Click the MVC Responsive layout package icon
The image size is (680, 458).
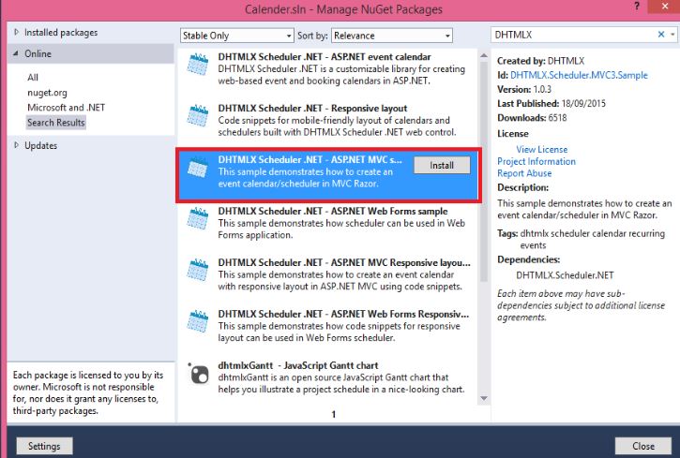click(198, 270)
